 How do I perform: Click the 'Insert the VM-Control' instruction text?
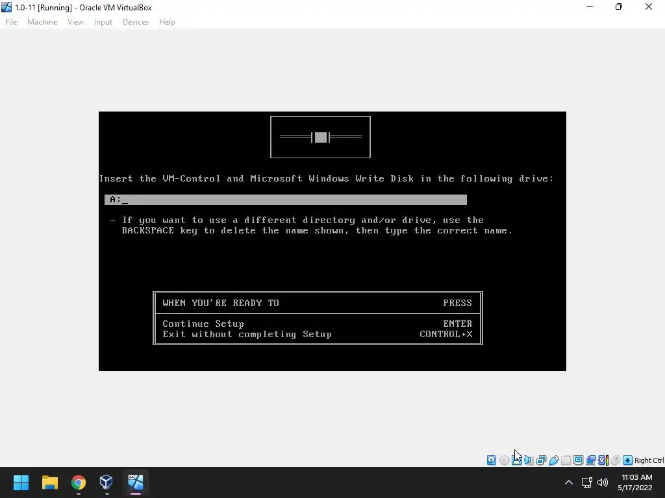tap(327, 179)
